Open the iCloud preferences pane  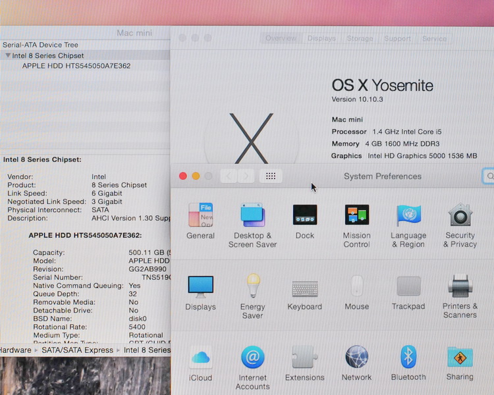tap(200, 364)
